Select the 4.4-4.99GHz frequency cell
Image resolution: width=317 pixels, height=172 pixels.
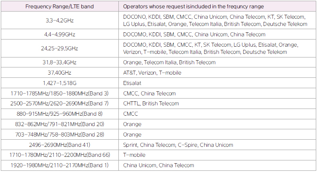(60, 35)
